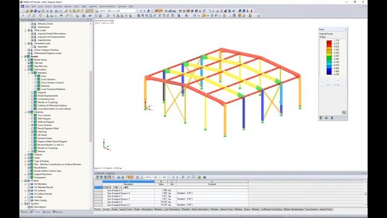The width and height of the screenshot is (387, 218).
Task: Click the options button inside the Panel
Action: [x=344, y=113]
